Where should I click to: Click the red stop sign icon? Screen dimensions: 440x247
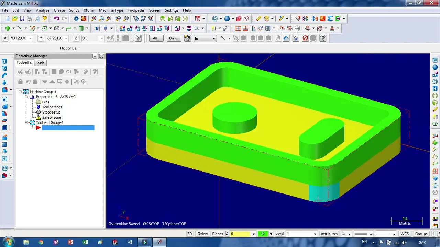305,38
